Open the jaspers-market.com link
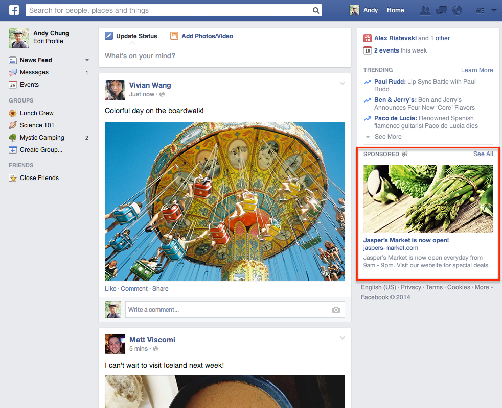This screenshot has width=502, height=408. (x=391, y=248)
